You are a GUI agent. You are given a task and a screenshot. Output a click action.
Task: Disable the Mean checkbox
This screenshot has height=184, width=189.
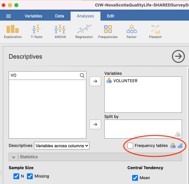tap(135, 178)
